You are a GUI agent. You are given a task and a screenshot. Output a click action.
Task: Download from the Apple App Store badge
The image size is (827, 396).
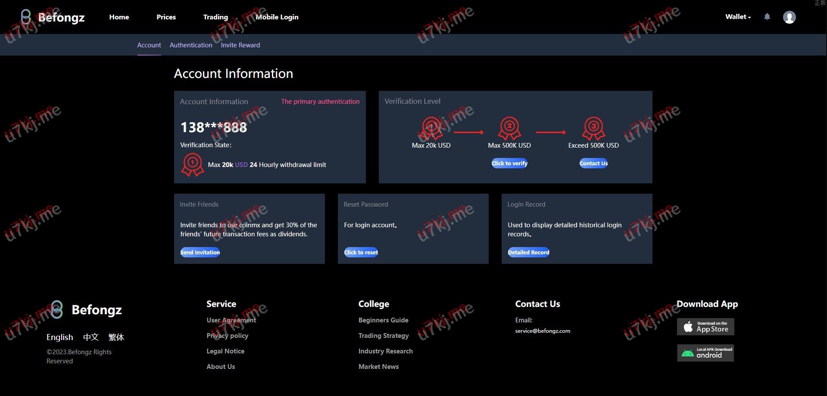tap(705, 327)
